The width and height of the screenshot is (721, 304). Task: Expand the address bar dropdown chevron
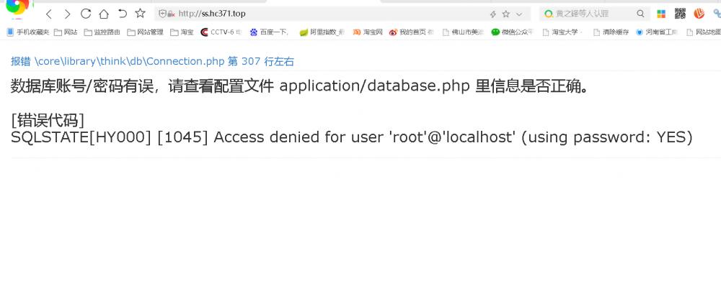[519, 14]
